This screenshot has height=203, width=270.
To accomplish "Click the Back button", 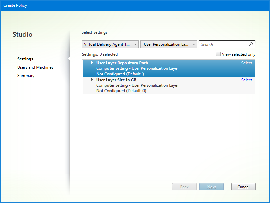I will [x=184, y=187].
